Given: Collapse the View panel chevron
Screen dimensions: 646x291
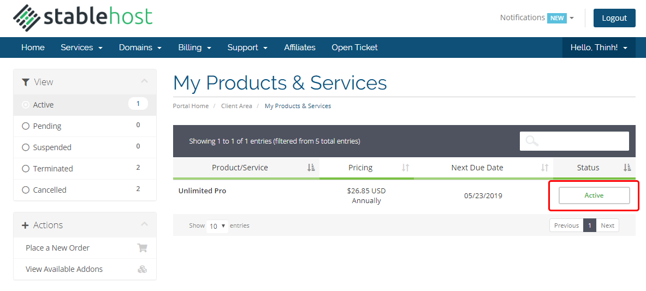Looking at the screenshot, I should point(144,81).
